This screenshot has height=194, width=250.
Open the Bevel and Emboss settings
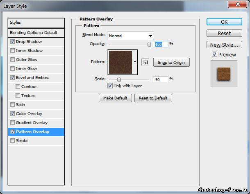pos(32,78)
